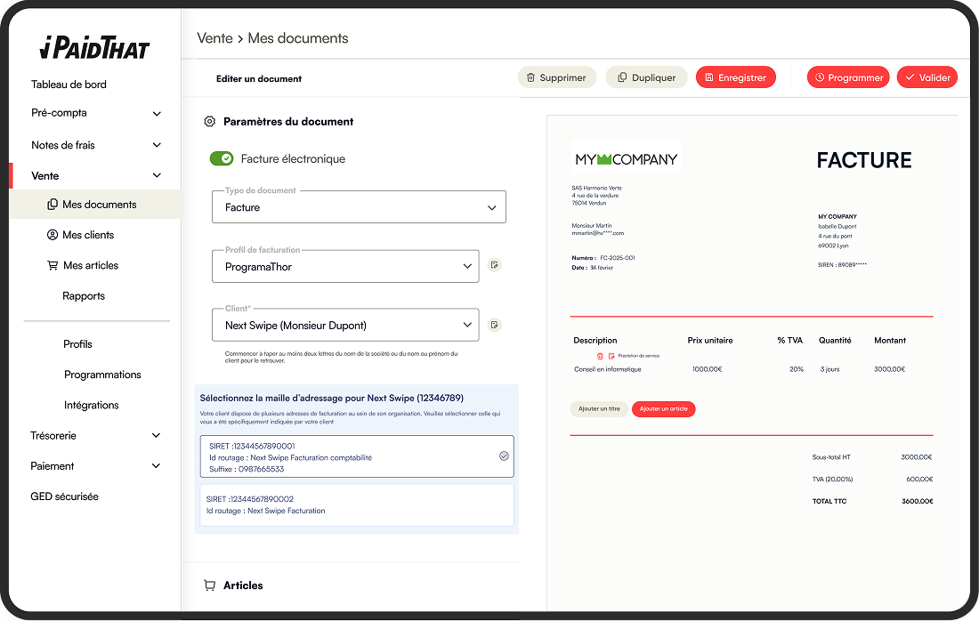Click the Ajouter un article button
This screenshot has width=979, height=621.
click(663, 409)
